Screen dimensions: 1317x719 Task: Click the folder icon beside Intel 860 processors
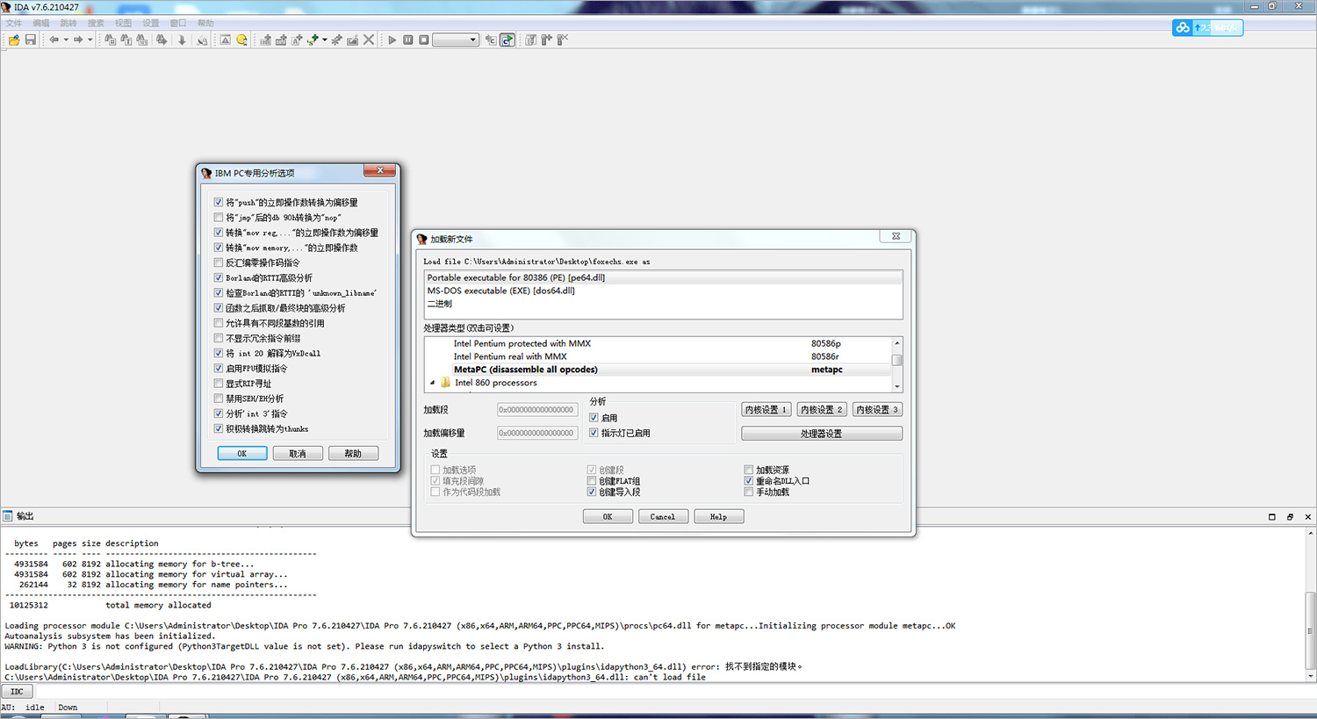click(x=445, y=383)
